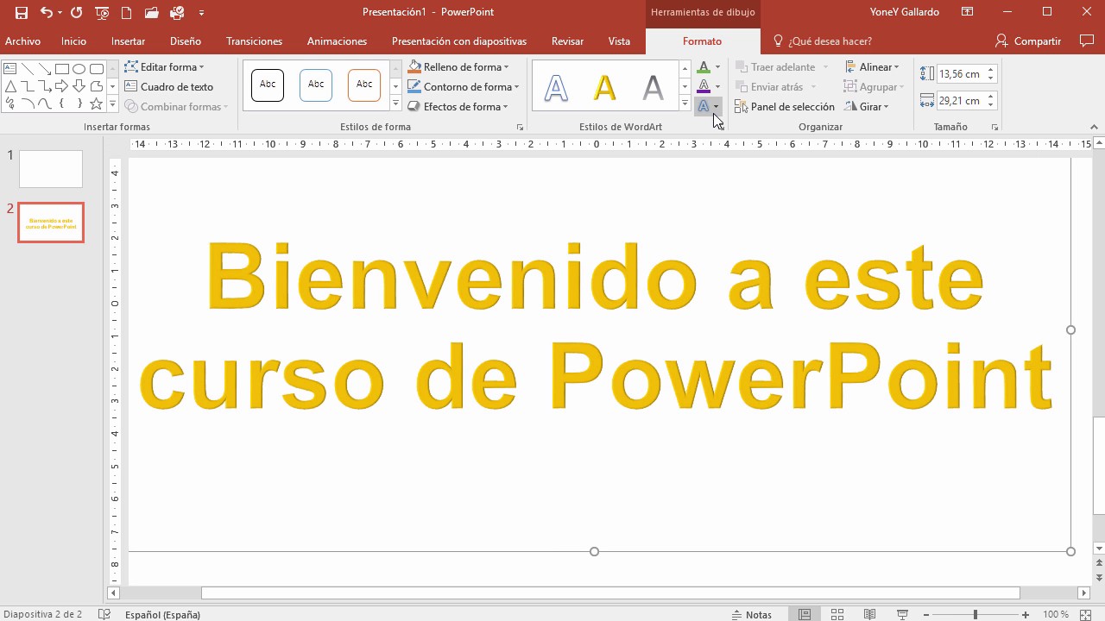Click the purple text outline color button
This screenshot has width=1105, height=621.
[704, 86]
